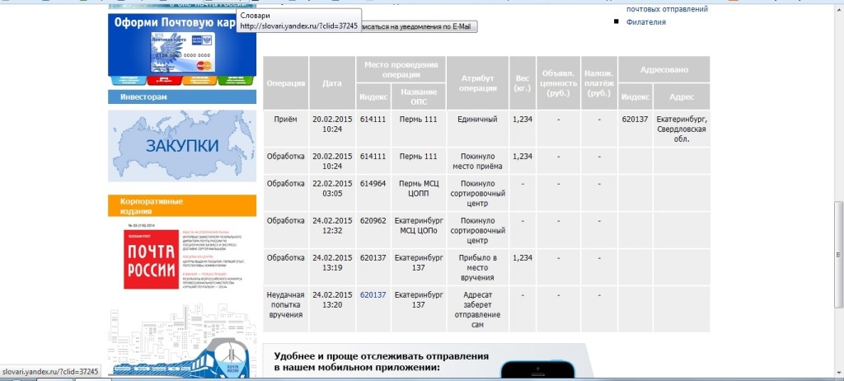Viewport: 844px width, 381px height.
Task: Click the Налож. платёж (руб.) header
Action: (x=599, y=83)
